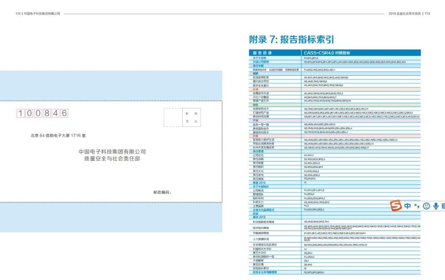Click the page 113 header 2018 企业社会责任报告

click(x=405, y=14)
